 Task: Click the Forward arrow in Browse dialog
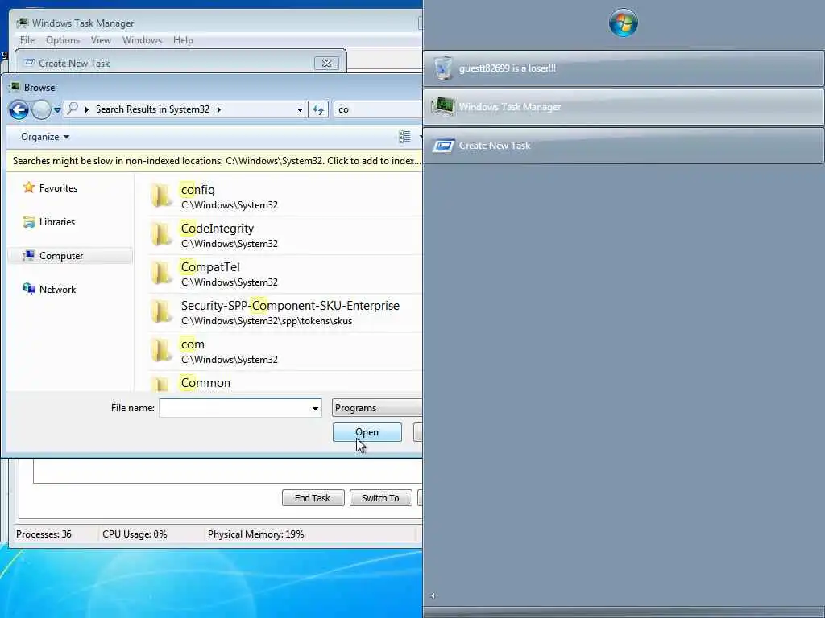tap(42, 109)
